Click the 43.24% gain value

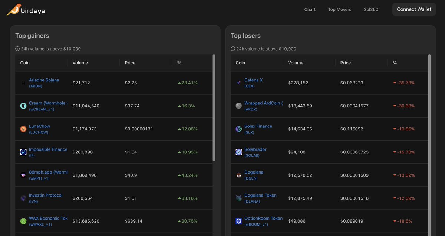tap(188, 175)
